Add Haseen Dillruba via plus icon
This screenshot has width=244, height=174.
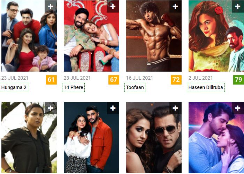[238, 6]
